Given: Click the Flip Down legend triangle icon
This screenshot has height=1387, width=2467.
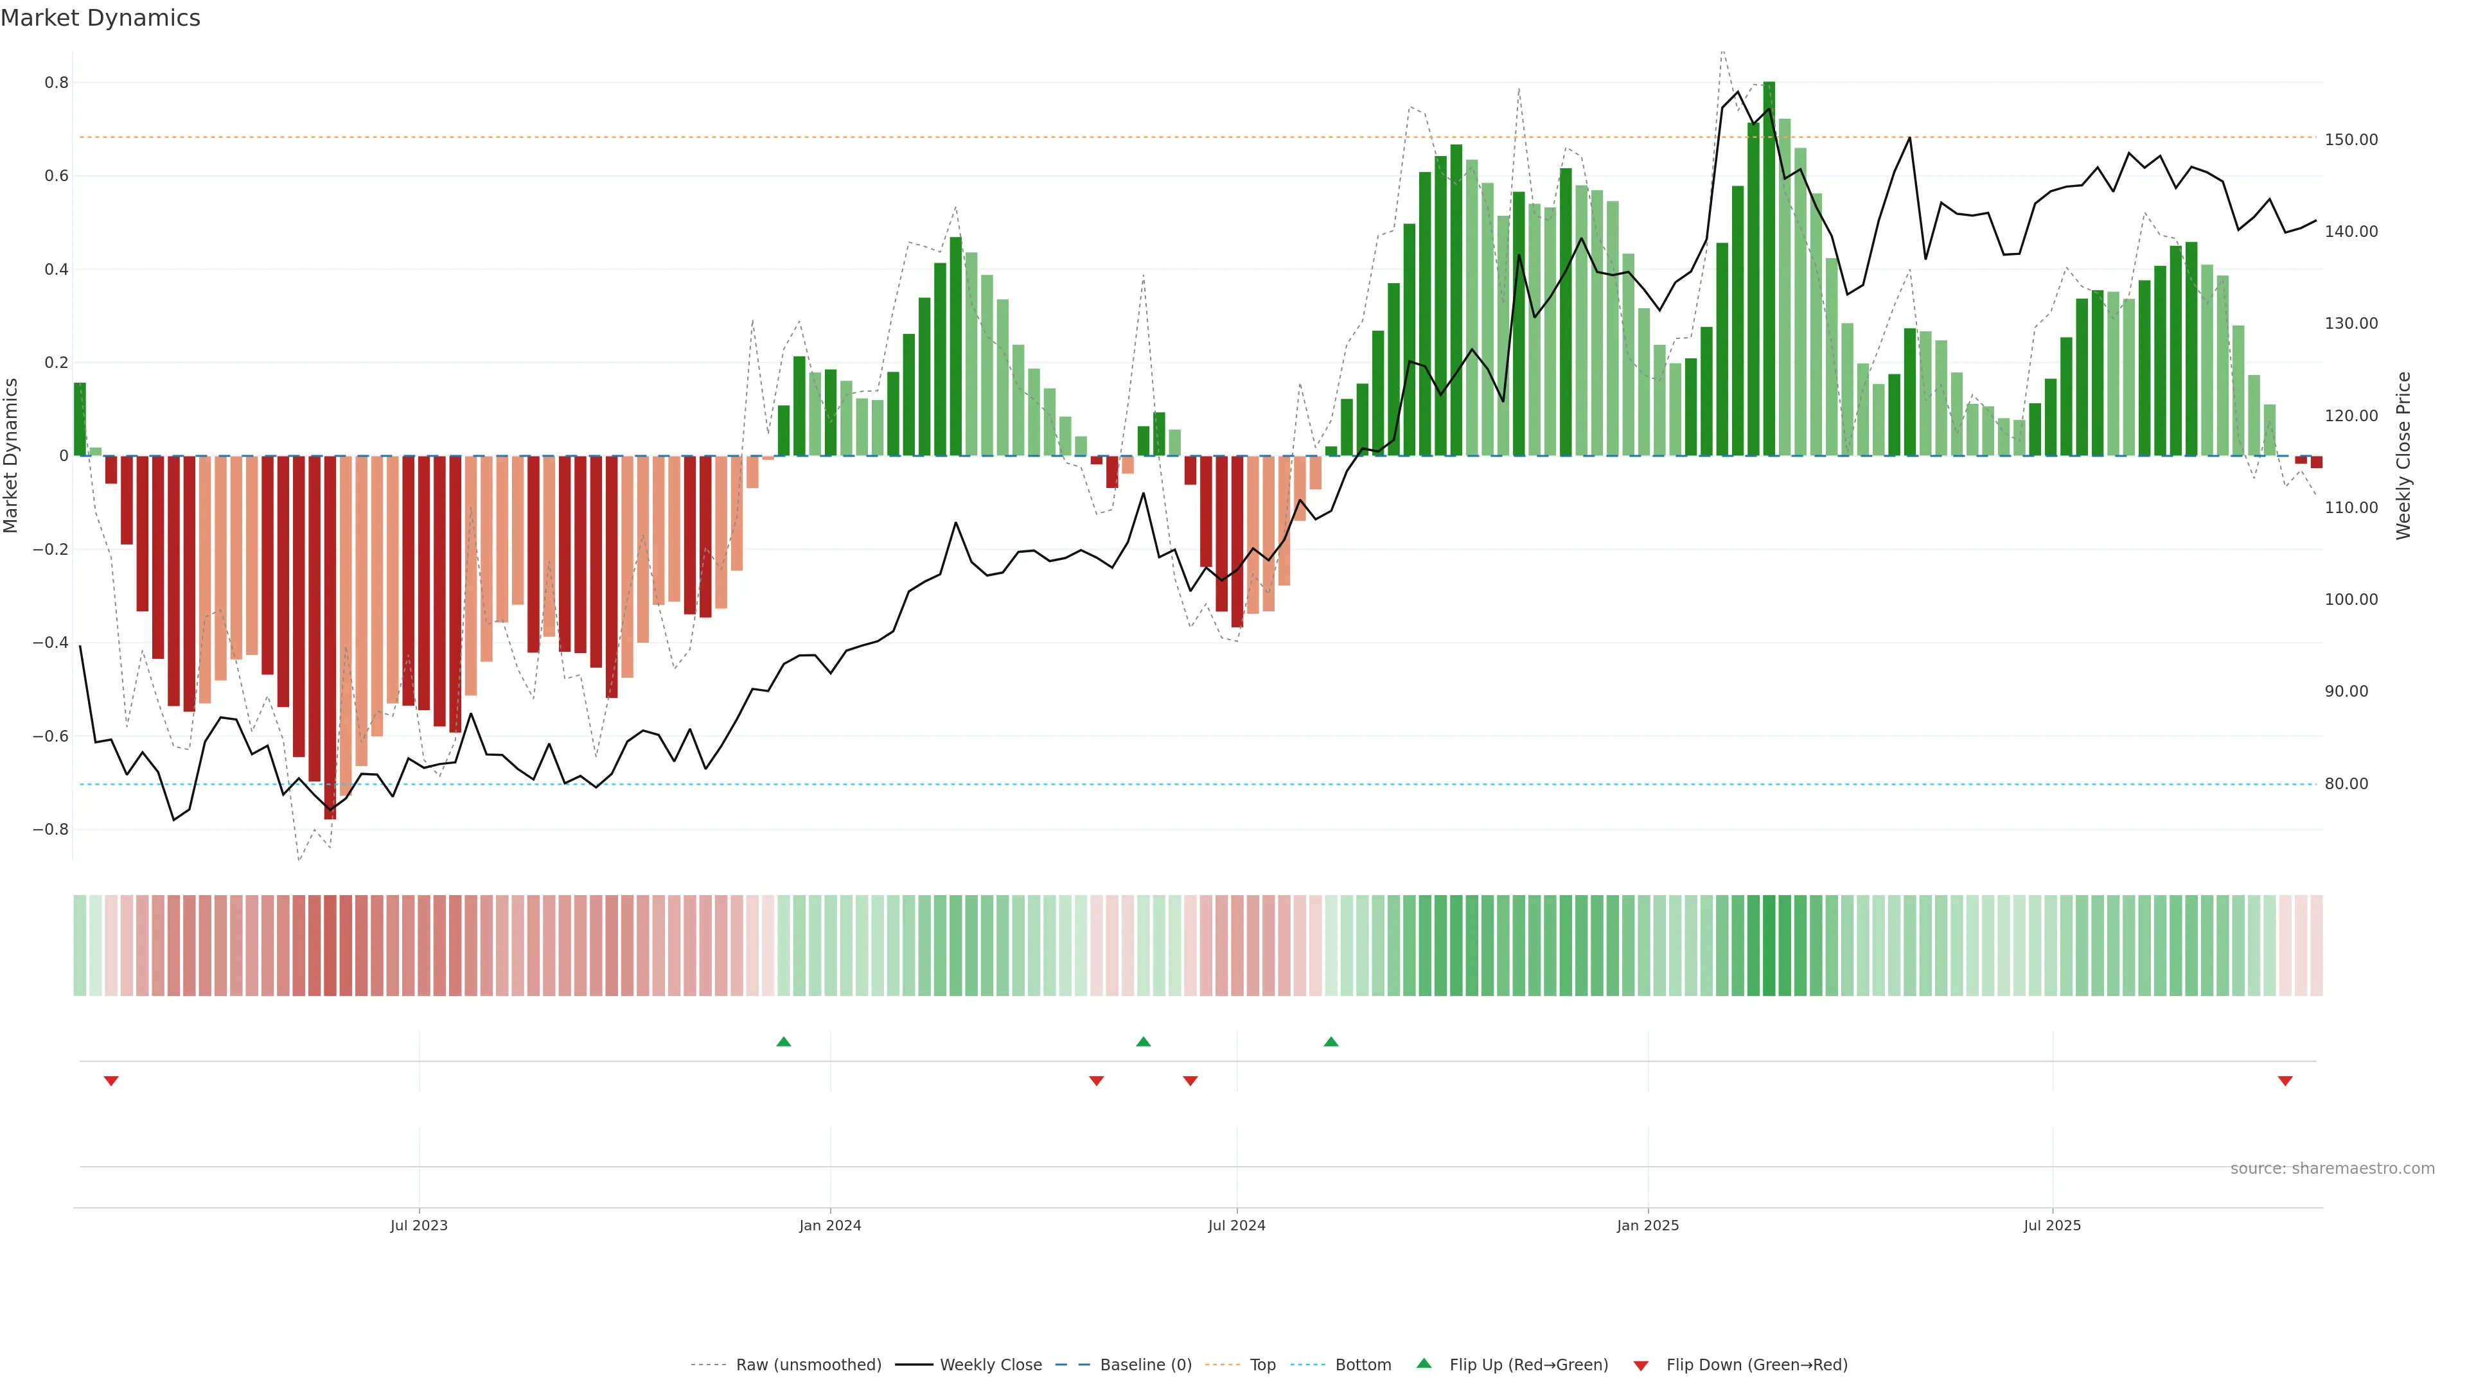Looking at the screenshot, I should [x=1641, y=1365].
